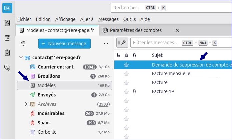Click the get messages cloud icon
This screenshot has width=232, height=140.
coord(23,43)
